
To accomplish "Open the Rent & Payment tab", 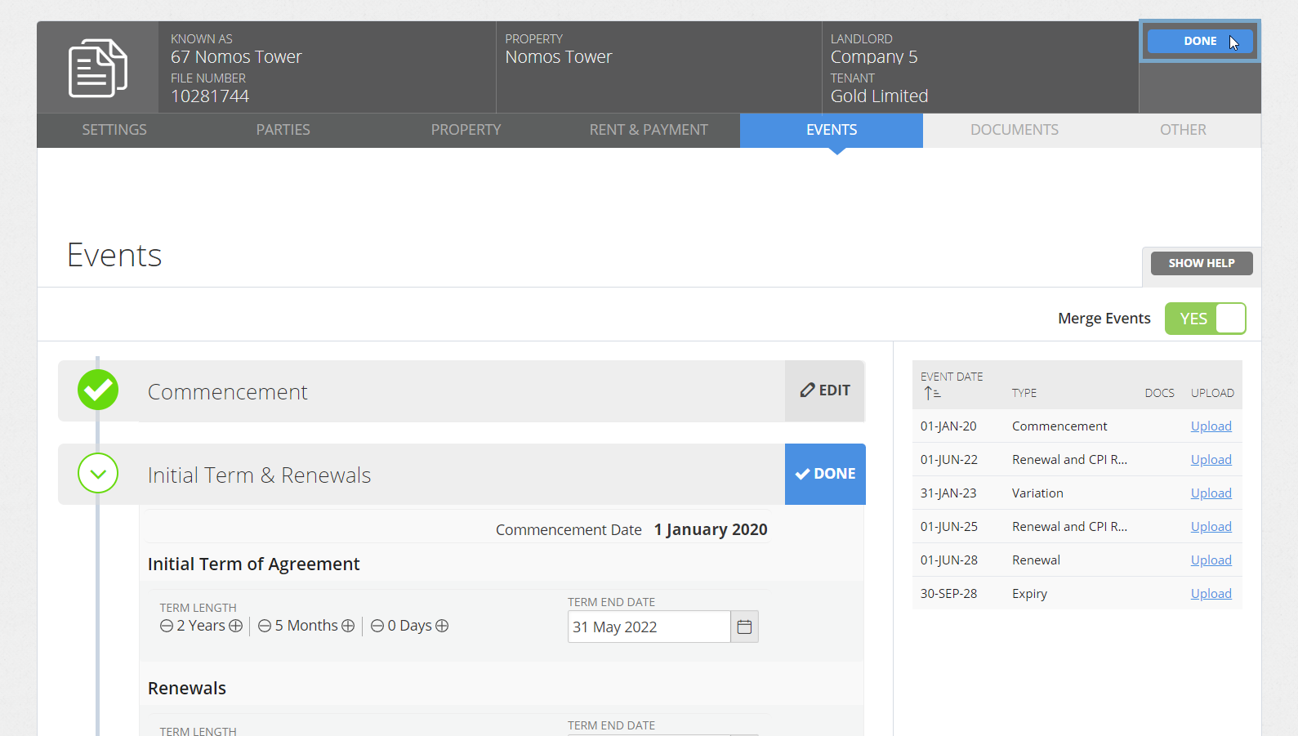I will (x=649, y=130).
